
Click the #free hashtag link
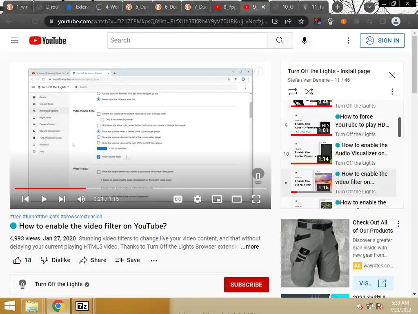point(16,217)
